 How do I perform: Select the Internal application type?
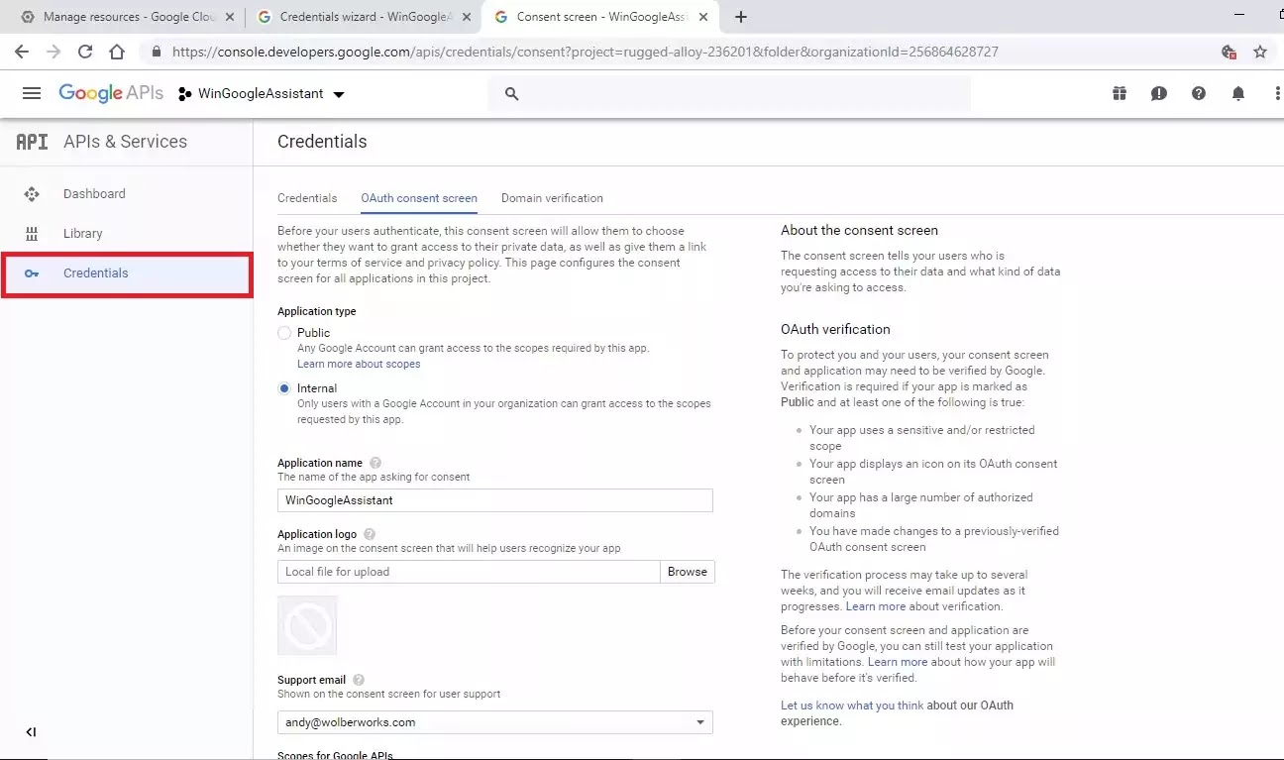pos(284,388)
